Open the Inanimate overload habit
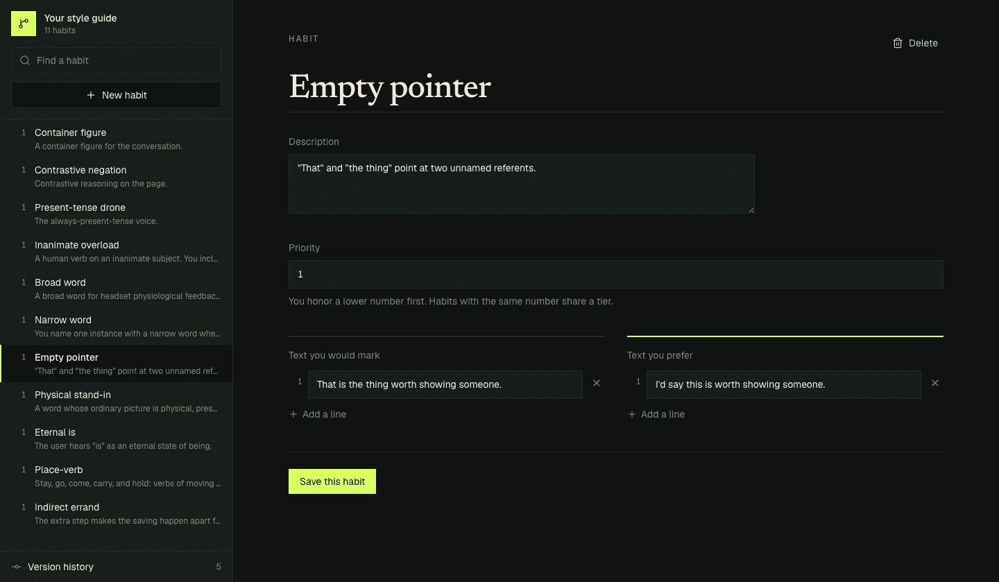999x582 pixels. [116, 251]
